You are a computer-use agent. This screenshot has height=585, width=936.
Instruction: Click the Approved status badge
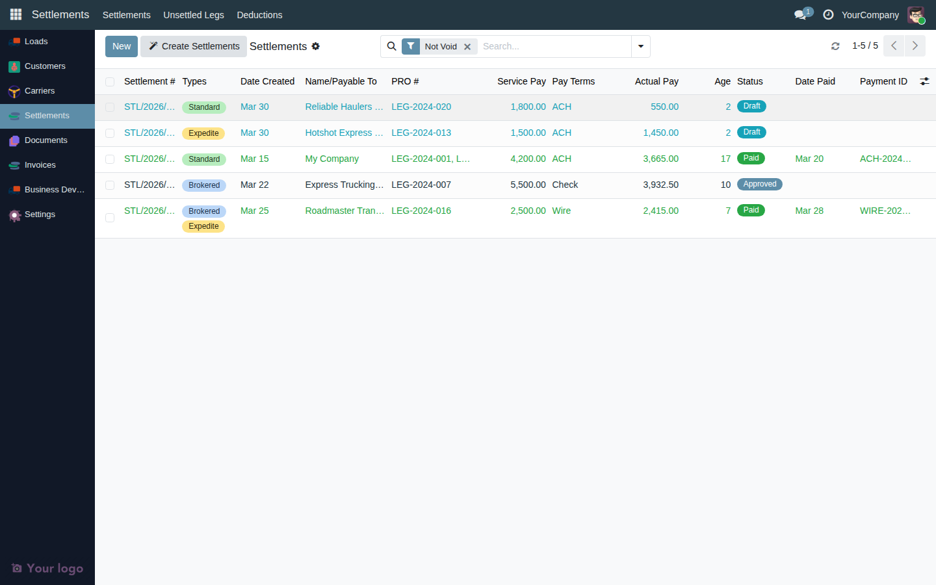pyautogui.click(x=759, y=184)
